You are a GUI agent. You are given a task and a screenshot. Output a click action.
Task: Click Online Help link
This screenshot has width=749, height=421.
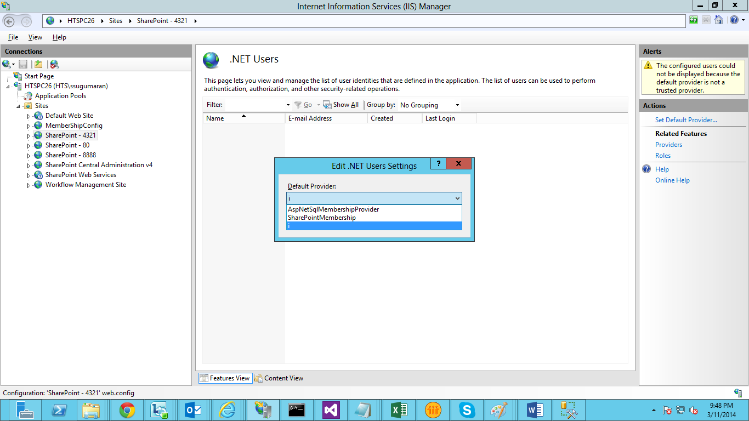[672, 180]
